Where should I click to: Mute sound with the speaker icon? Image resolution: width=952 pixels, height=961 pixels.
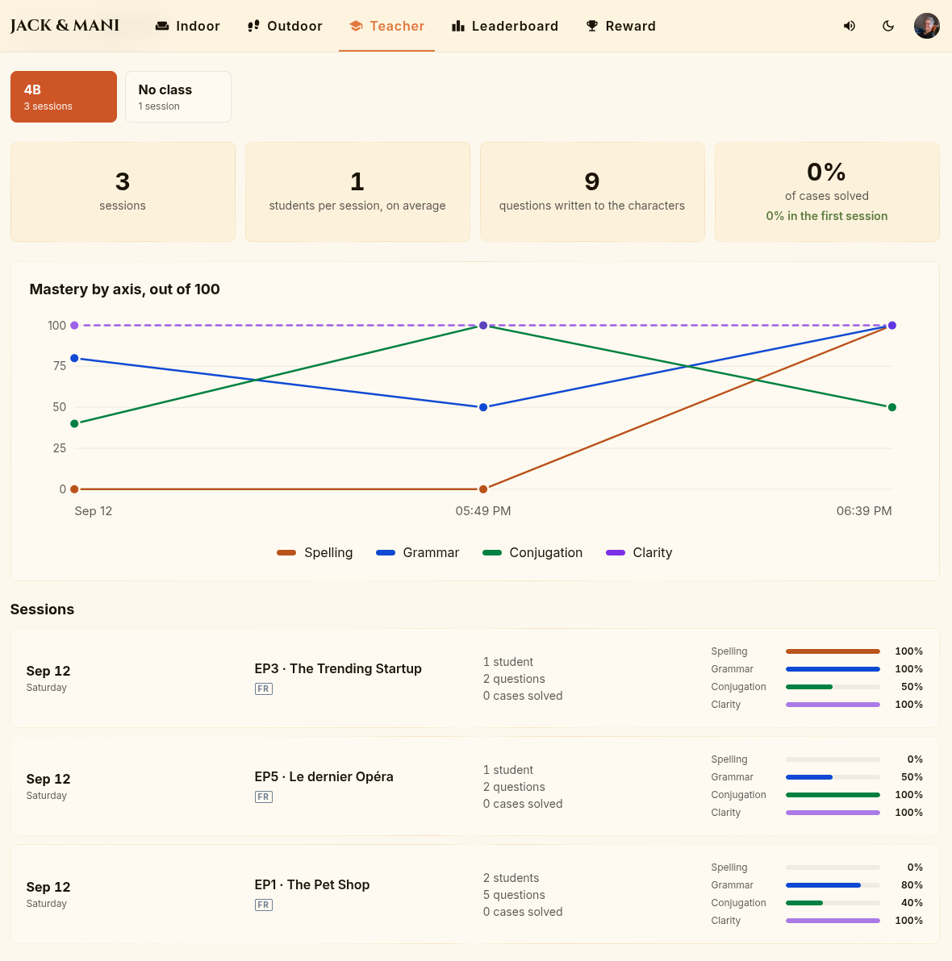point(850,26)
